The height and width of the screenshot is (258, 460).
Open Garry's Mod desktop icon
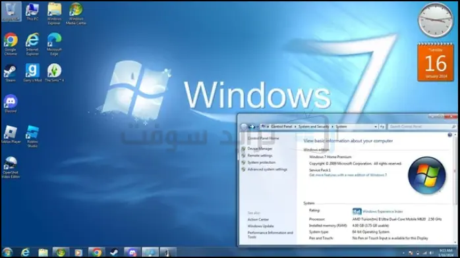pyautogui.click(x=32, y=72)
